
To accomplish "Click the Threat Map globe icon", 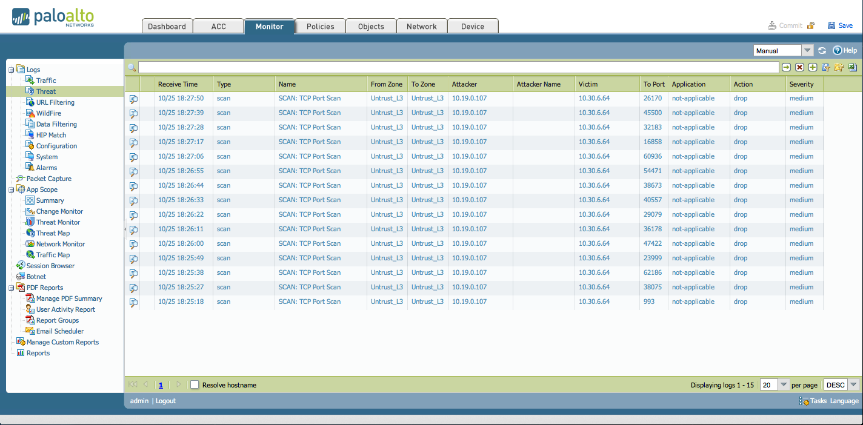I will click(x=30, y=233).
